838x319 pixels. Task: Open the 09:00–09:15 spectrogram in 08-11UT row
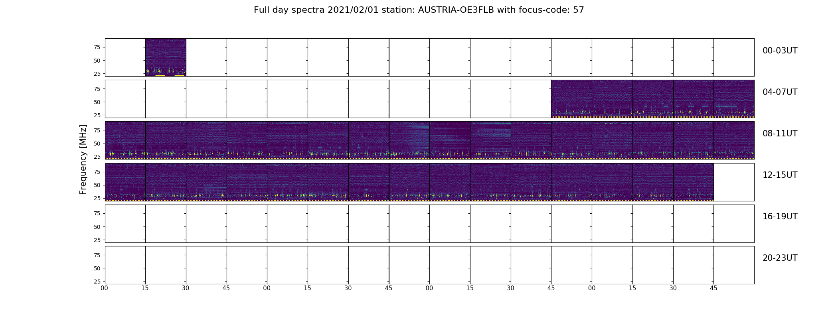(x=287, y=140)
